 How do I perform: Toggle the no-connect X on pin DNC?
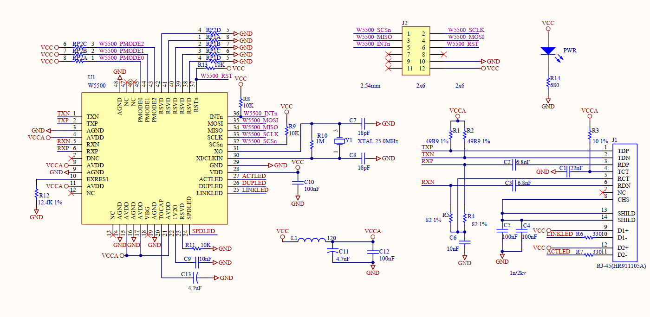click(72, 158)
